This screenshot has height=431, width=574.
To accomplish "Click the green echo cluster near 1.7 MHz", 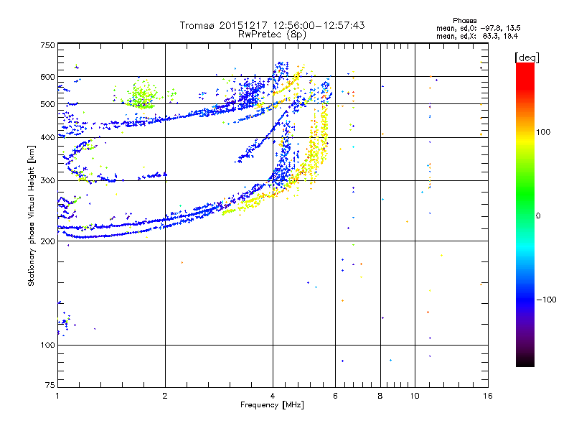I will 141,95.
